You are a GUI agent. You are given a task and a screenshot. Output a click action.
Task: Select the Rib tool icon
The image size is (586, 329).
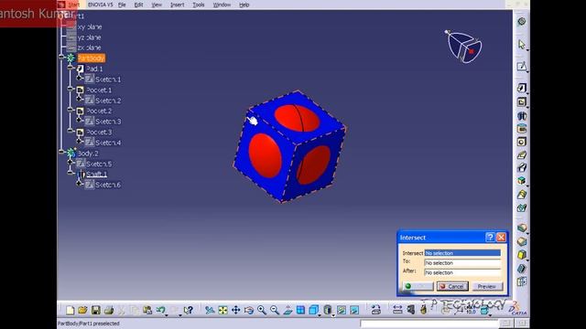coord(522,154)
